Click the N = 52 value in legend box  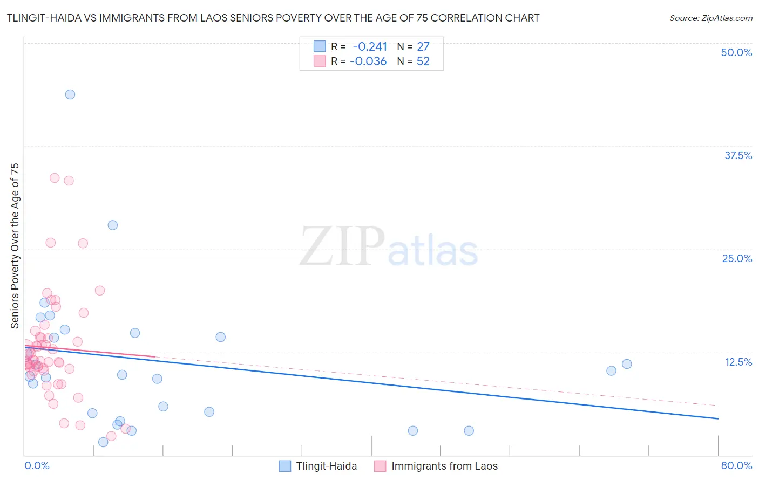pos(414,61)
